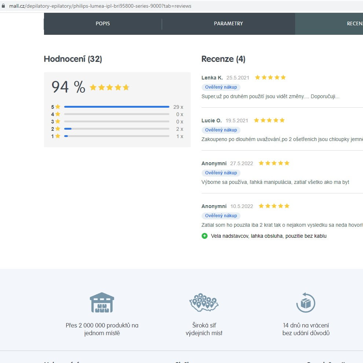
Task: Click the 14-day return box icon
Action: [305, 303]
